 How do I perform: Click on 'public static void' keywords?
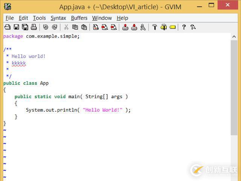point(40,97)
